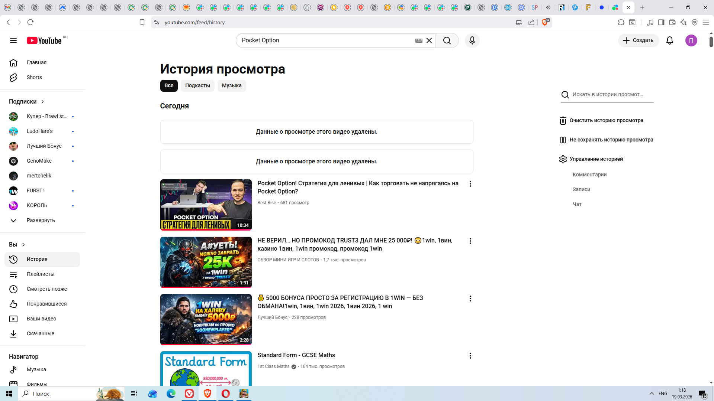Open on-screen keyboard icon in search box
Screen dimensions: 714x401
pyautogui.click(x=419, y=40)
